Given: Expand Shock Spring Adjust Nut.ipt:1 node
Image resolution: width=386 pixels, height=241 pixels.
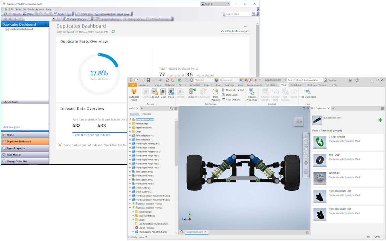Looking at the screenshot, I should [x=133, y=232].
